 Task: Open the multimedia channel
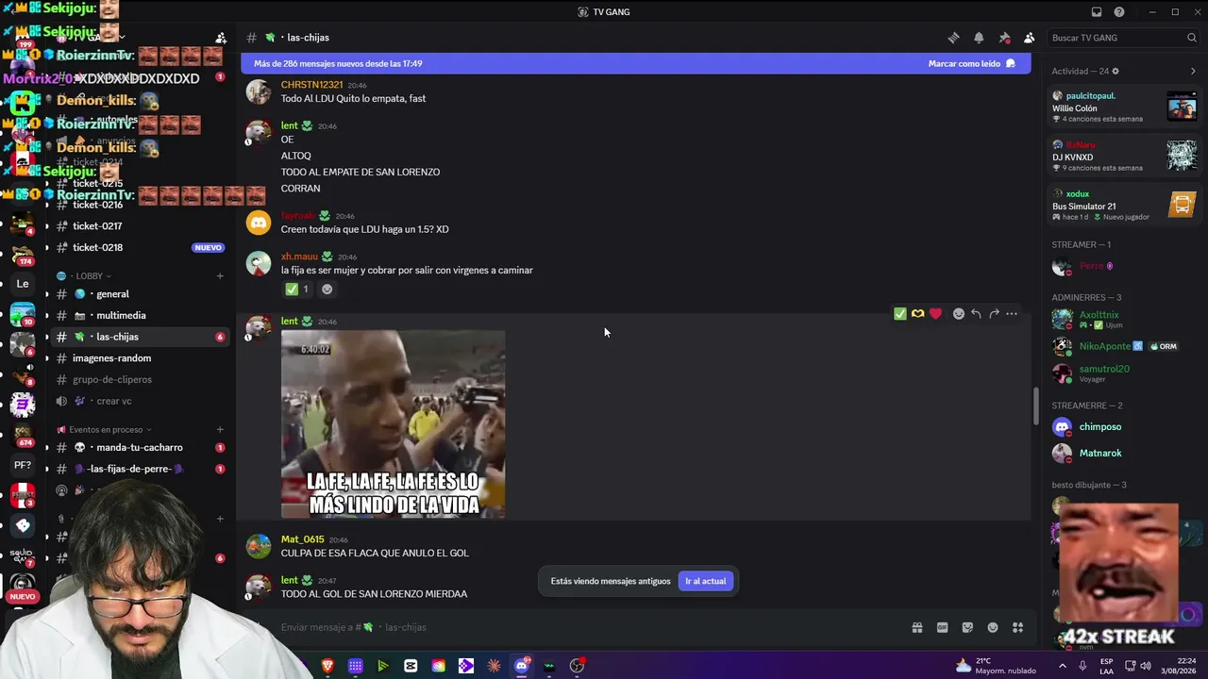click(140, 316)
